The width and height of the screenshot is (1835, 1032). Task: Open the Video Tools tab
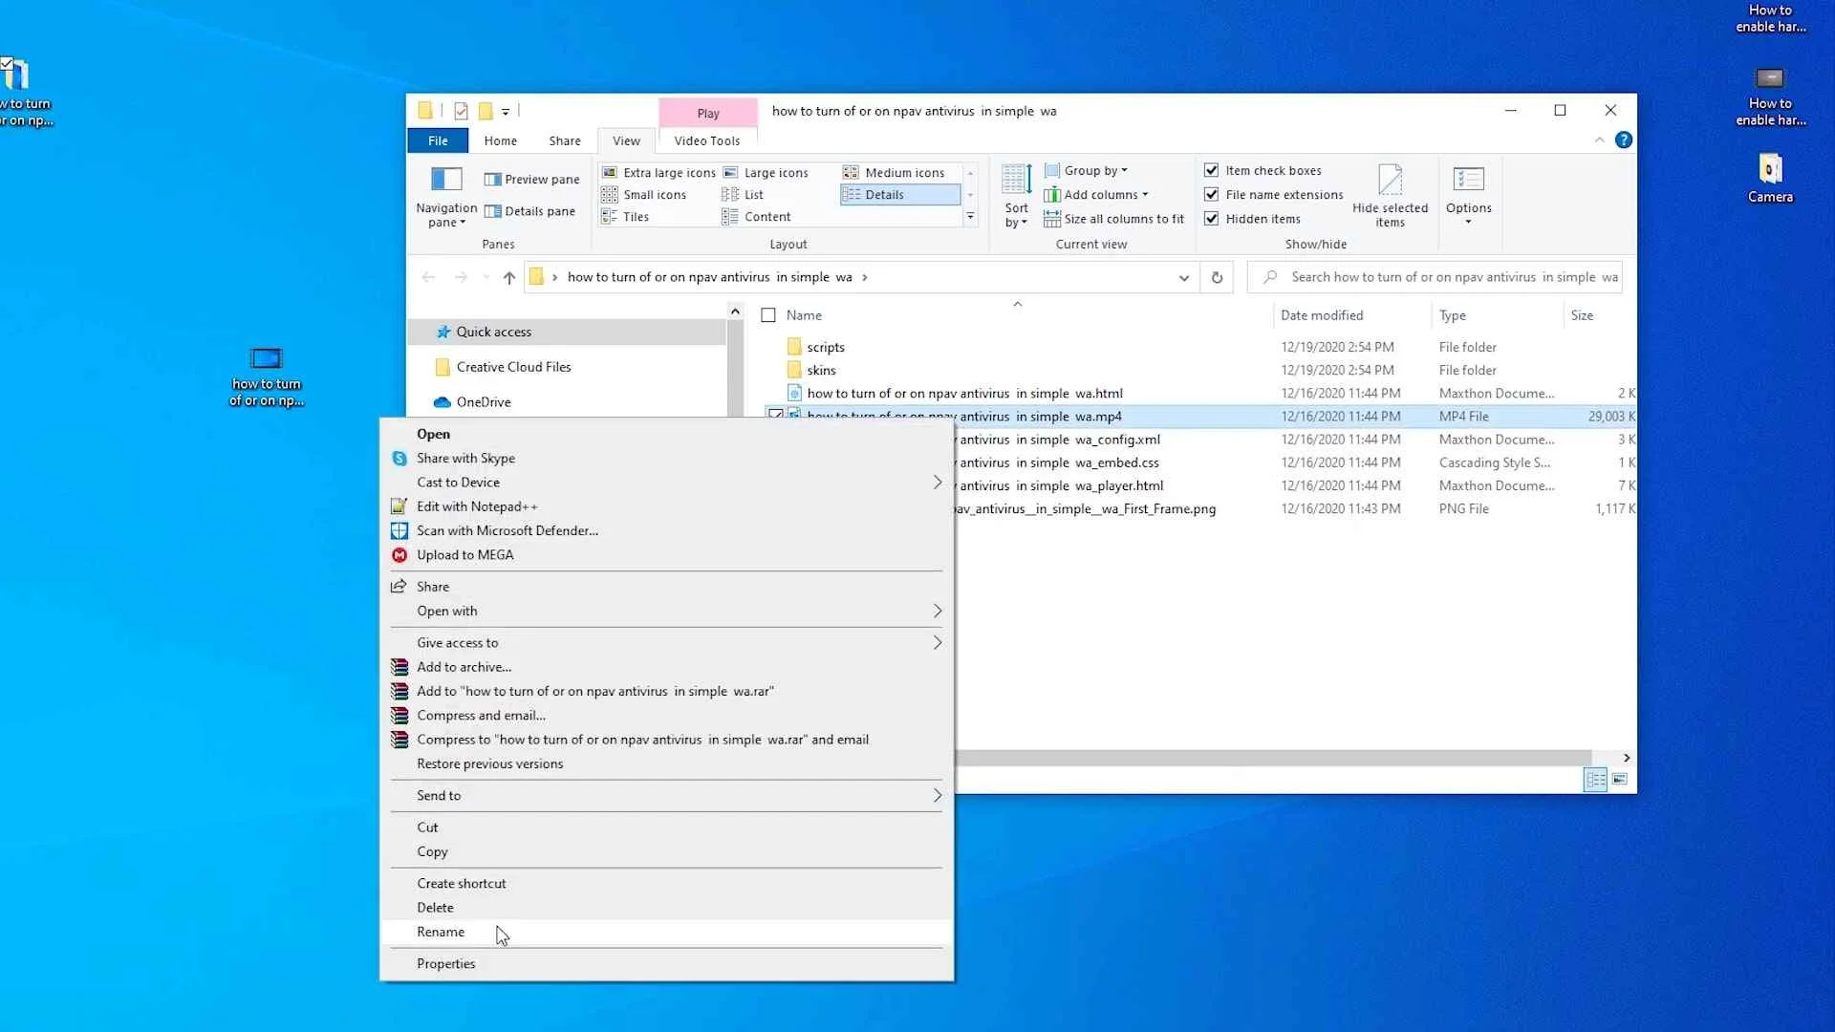[706, 140]
